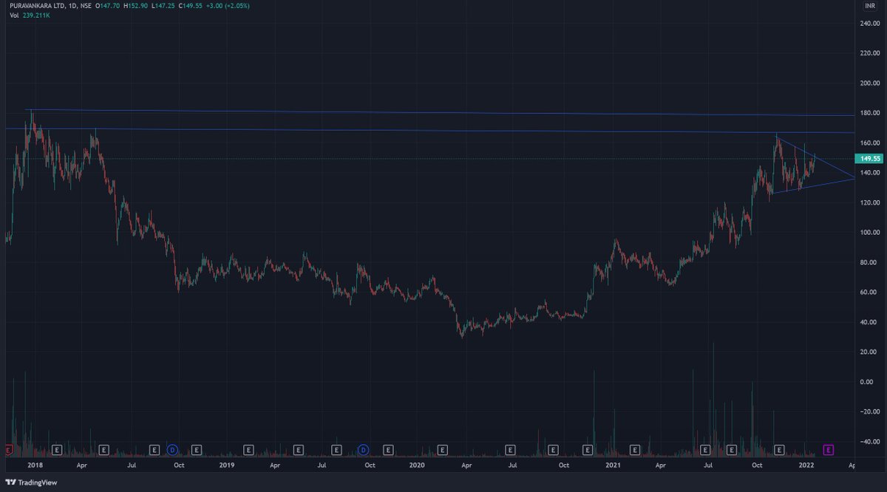Click the earnings marker under October 2018

[x=196, y=449]
